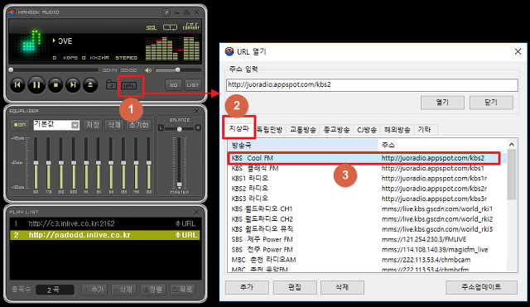
Task: Stop playback with the square stop button
Action: (x=55, y=84)
